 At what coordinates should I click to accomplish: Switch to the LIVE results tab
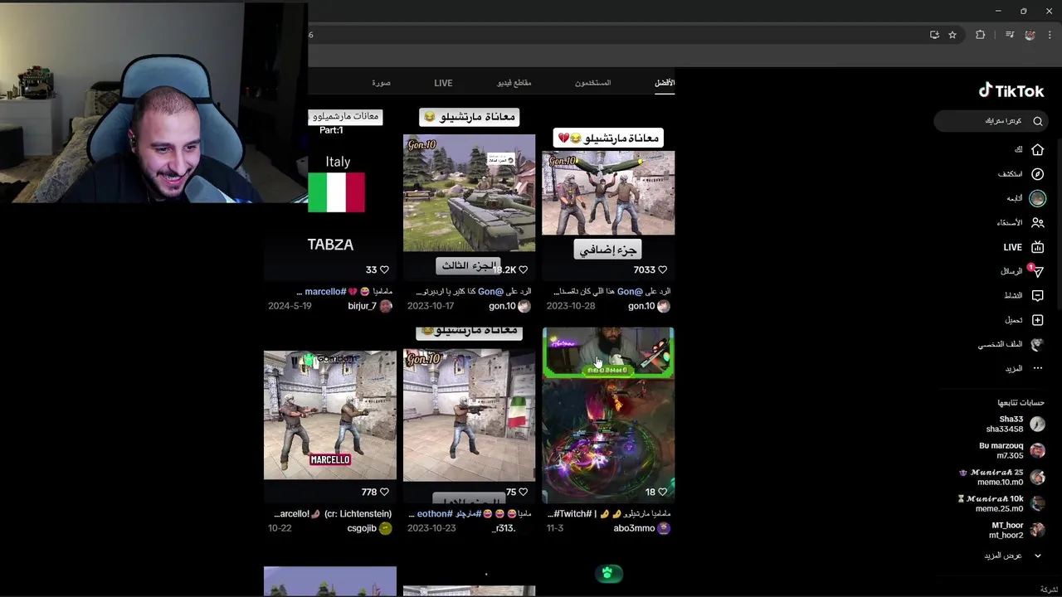[443, 83]
